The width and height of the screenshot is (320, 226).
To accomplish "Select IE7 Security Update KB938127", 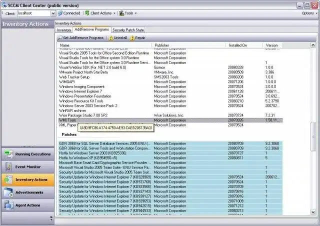I will [170, 196].
